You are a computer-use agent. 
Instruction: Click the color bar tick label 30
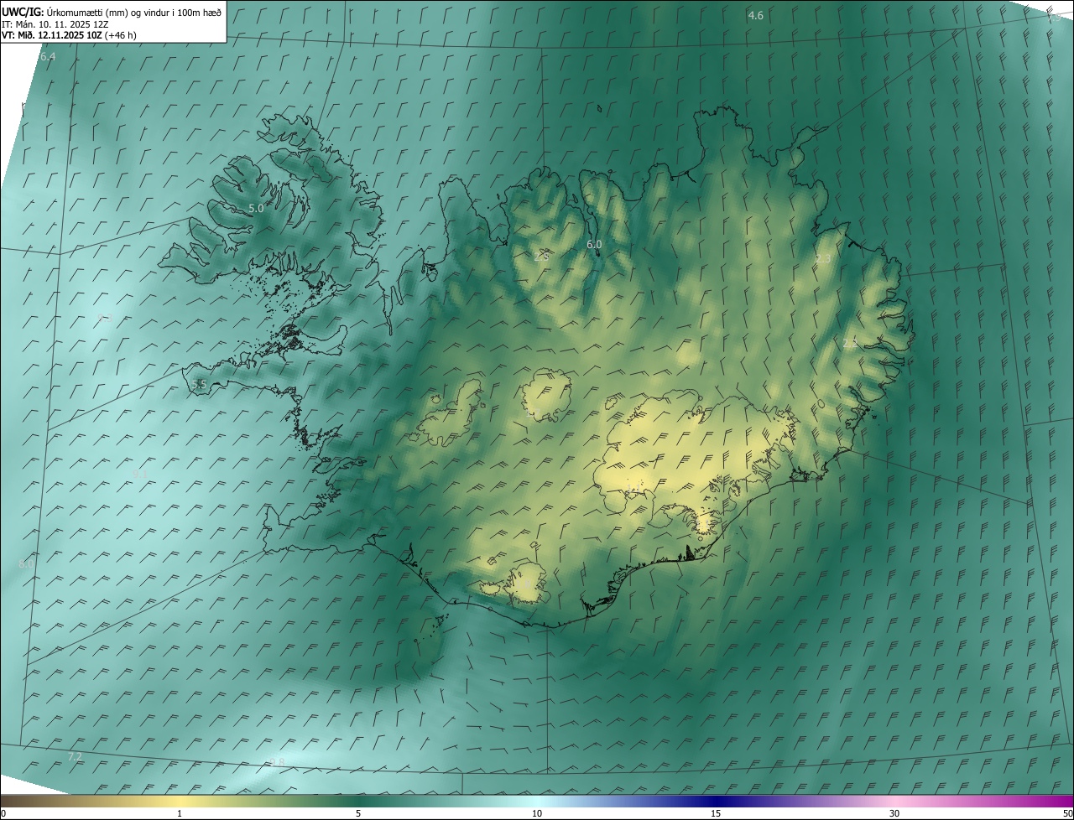[x=894, y=813]
